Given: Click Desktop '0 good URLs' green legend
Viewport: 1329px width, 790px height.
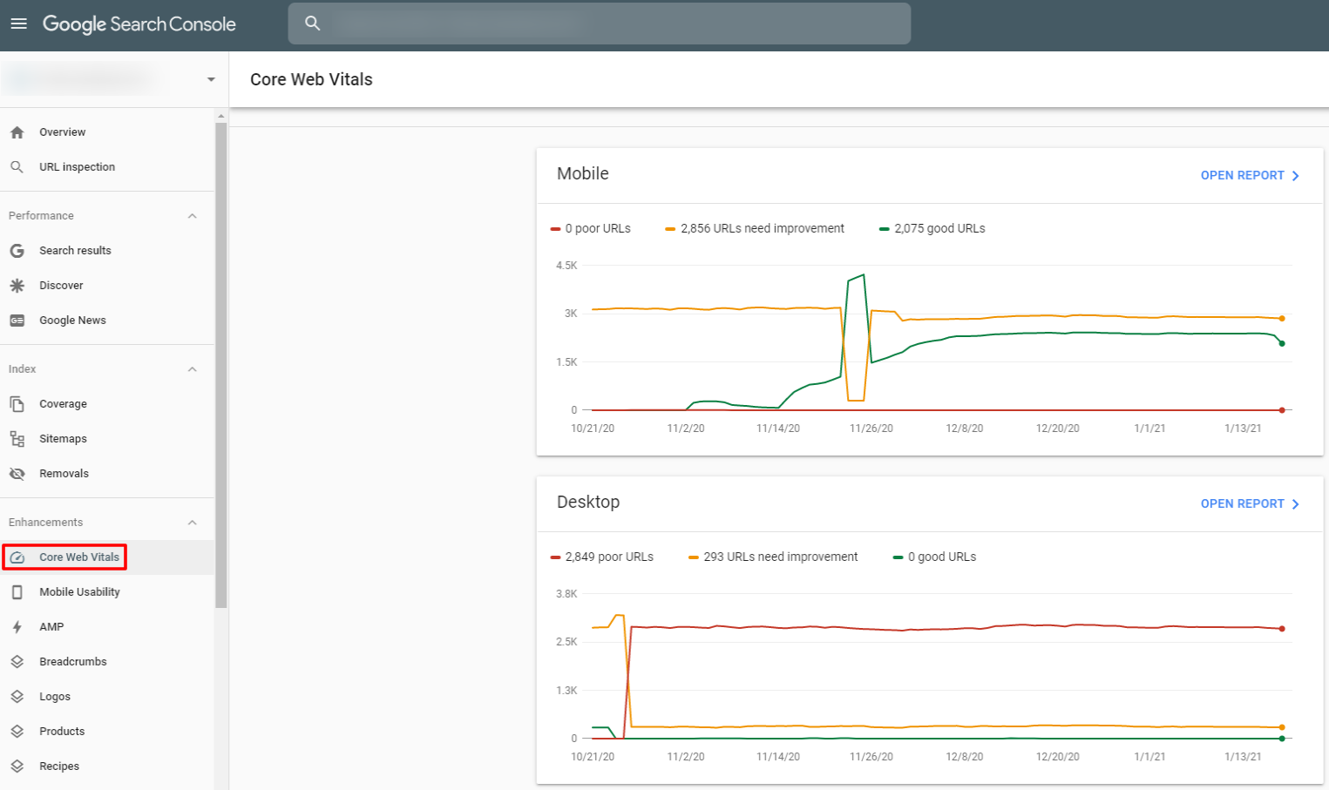Looking at the screenshot, I should tap(935, 557).
